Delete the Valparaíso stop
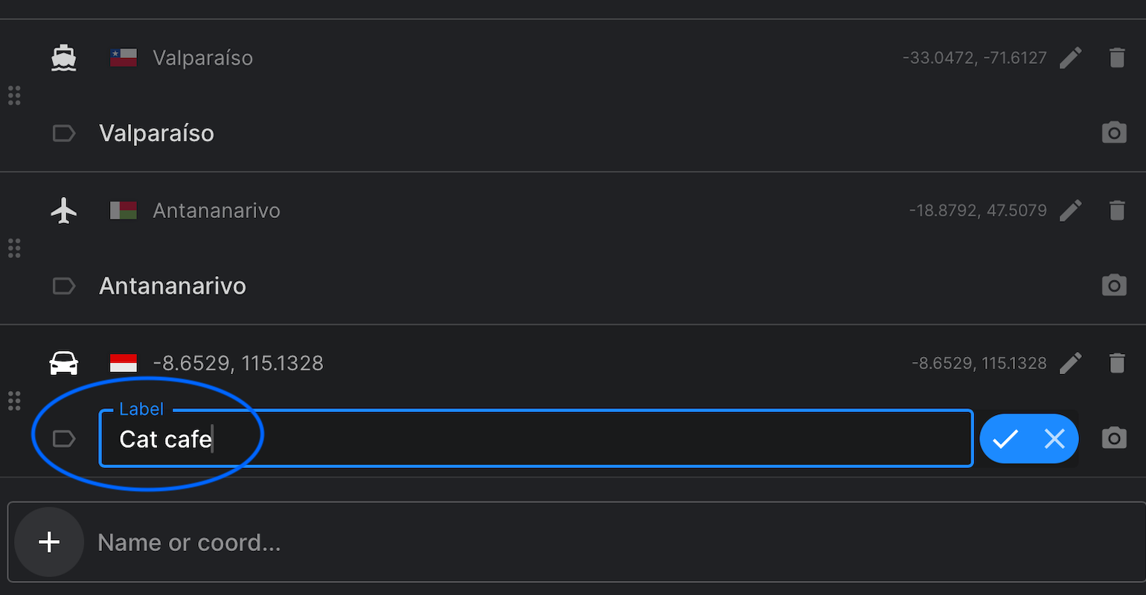This screenshot has height=595, width=1146. (1116, 58)
